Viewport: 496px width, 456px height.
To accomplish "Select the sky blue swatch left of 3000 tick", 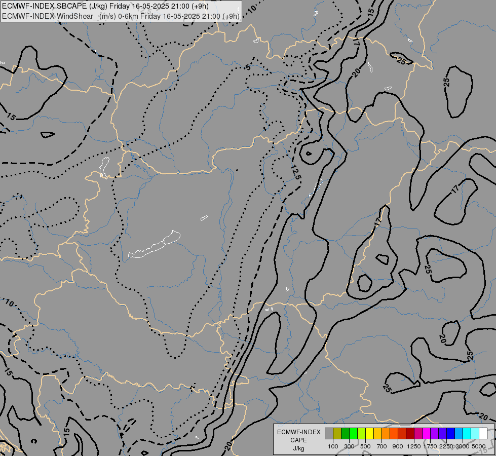I will (459, 434).
